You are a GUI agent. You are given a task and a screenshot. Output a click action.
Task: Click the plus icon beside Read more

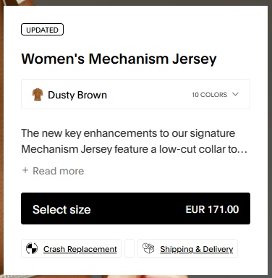click(x=25, y=171)
